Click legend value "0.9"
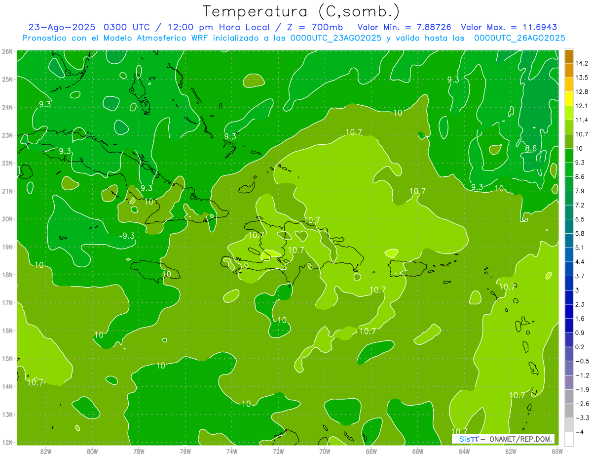The height and width of the screenshot is (458, 592). pyautogui.click(x=580, y=333)
